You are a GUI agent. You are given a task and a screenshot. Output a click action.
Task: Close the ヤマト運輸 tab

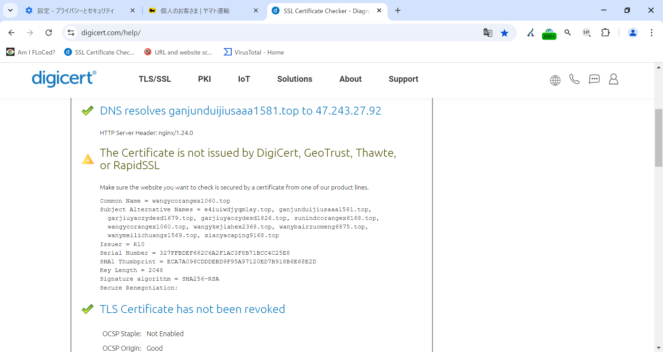(256, 11)
